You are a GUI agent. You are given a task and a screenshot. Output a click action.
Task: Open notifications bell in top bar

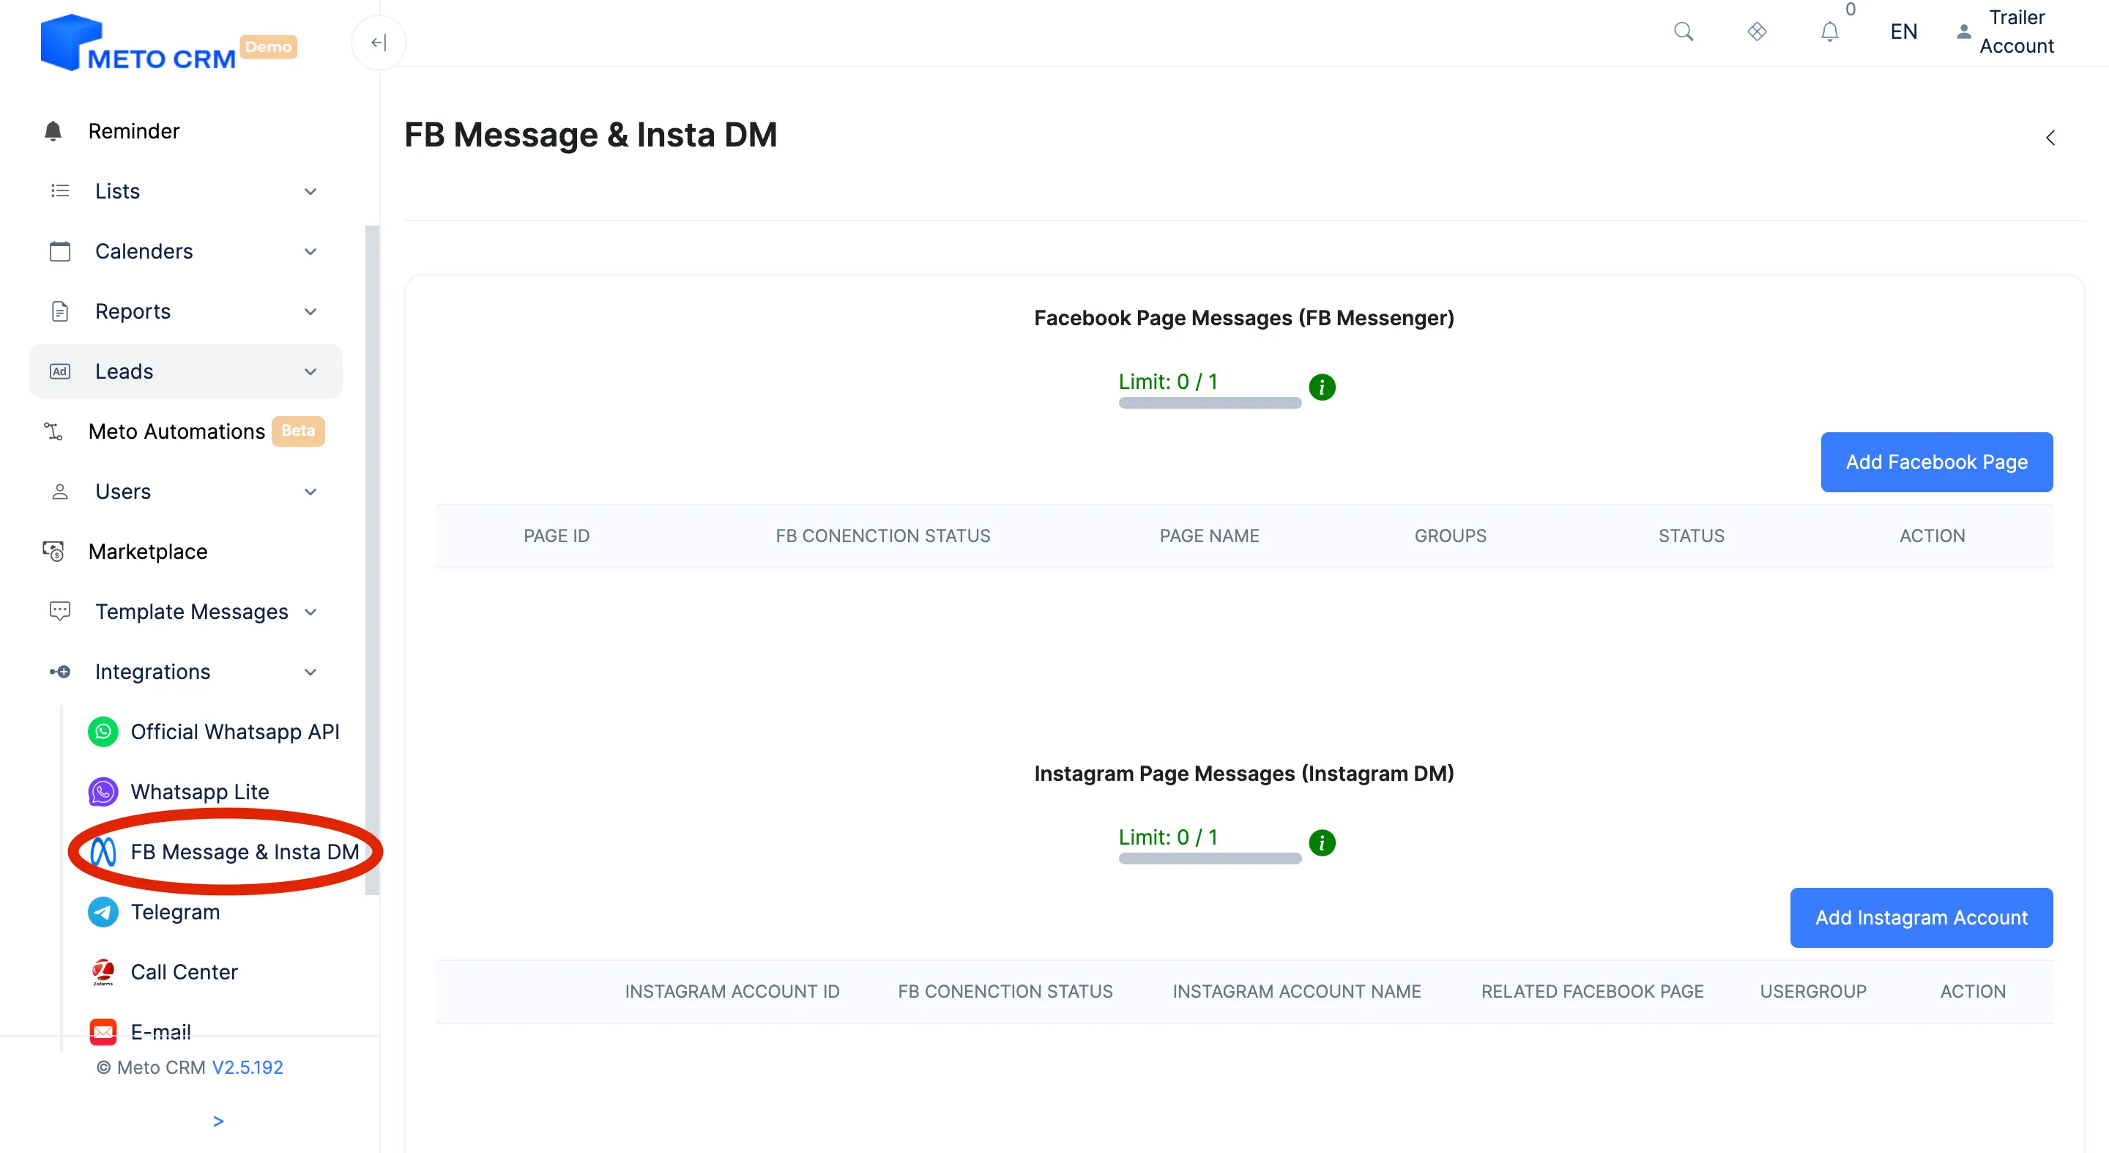[x=1829, y=32]
